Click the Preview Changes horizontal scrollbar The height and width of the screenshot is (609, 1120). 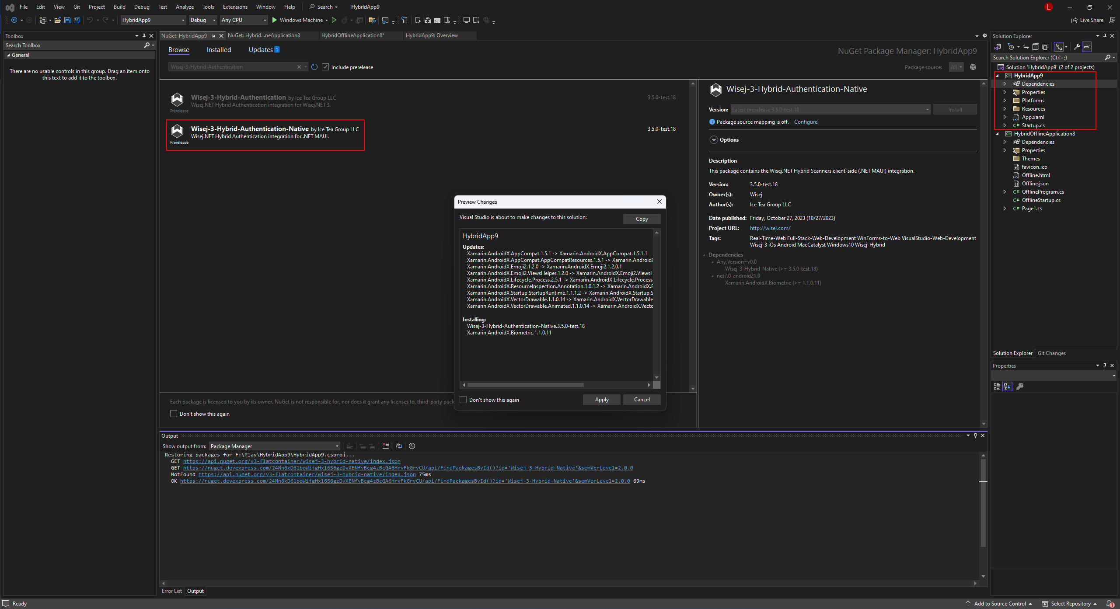526,385
